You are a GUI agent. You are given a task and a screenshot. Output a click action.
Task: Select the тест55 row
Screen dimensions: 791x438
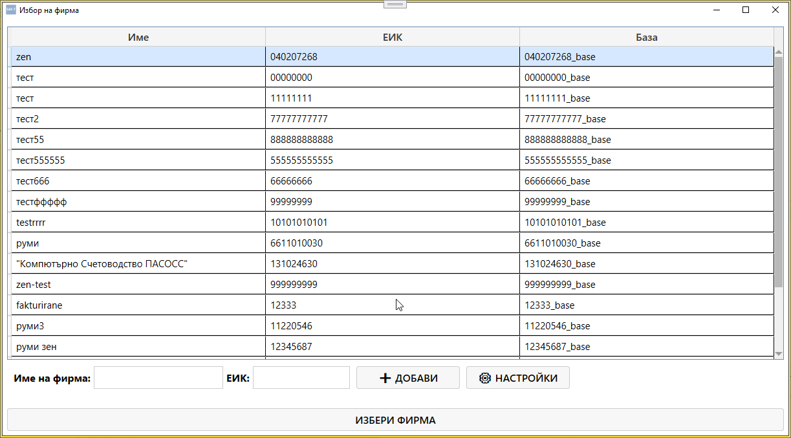click(392, 140)
